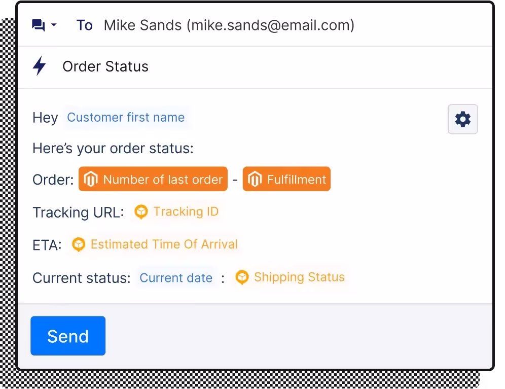505x389 pixels.
Task: Click the package icon beside Shipping Status
Action: click(242, 277)
